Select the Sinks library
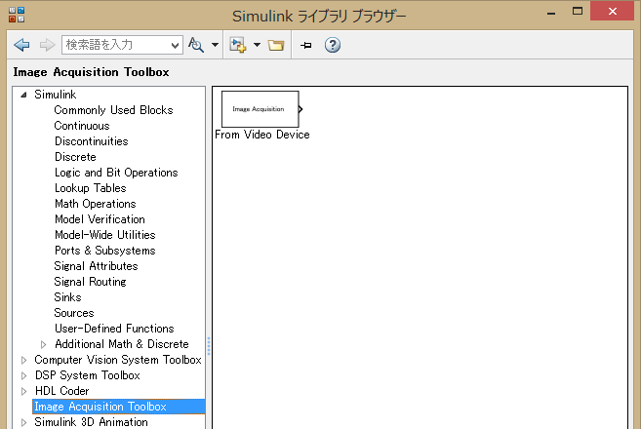The width and height of the screenshot is (641, 429). 68,297
